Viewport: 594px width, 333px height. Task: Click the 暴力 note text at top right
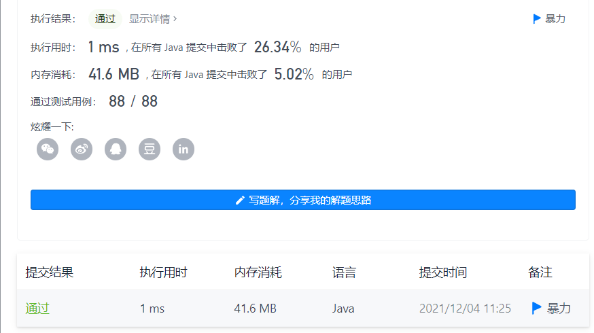point(555,19)
